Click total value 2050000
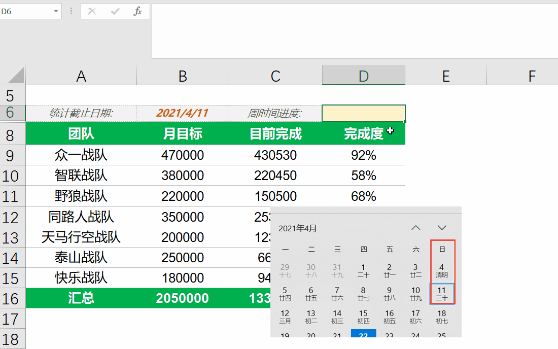This screenshot has height=349, width=558. (x=183, y=298)
